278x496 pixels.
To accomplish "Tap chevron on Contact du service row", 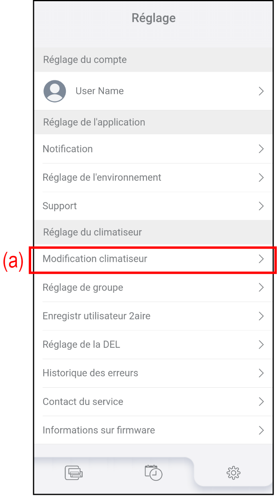I will point(261,402).
